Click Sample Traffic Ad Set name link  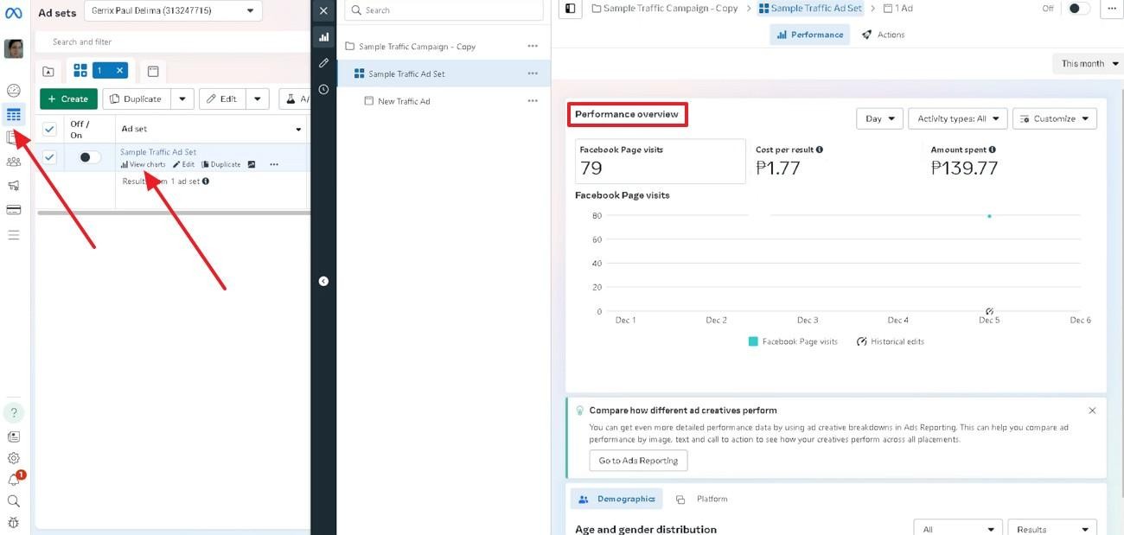158,152
